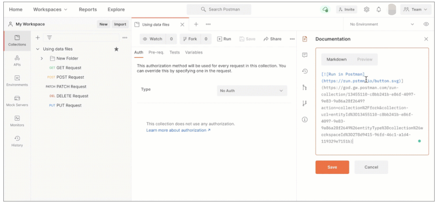Switch documentation editor to Preview mode
438x204 pixels.
click(365, 60)
